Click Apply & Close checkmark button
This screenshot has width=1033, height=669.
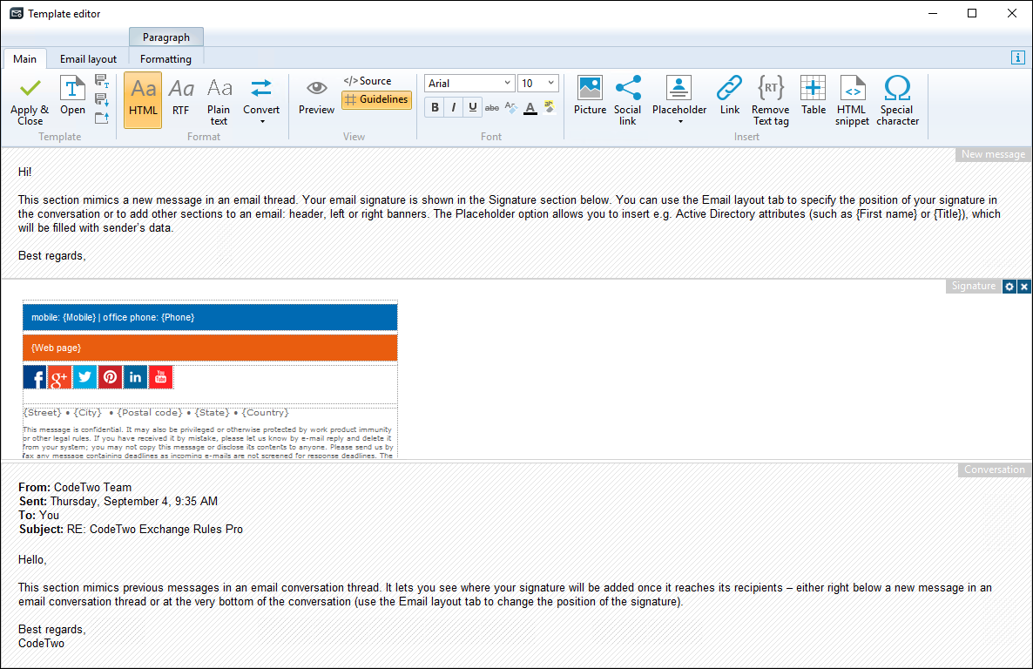[x=30, y=101]
